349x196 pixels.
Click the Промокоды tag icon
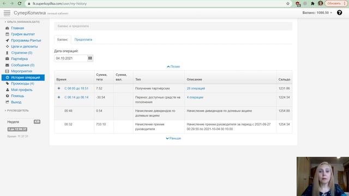7,83
